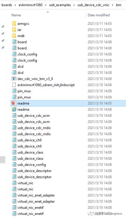The height and width of the screenshot is (219, 126).
Task: Select the evkmimxrt1060_sdram_init.jlinkscript blank file icon
Action: (14, 85)
